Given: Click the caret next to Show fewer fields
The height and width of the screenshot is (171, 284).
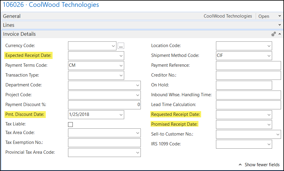Looking at the screenshot, I should (x=240, y=165).
